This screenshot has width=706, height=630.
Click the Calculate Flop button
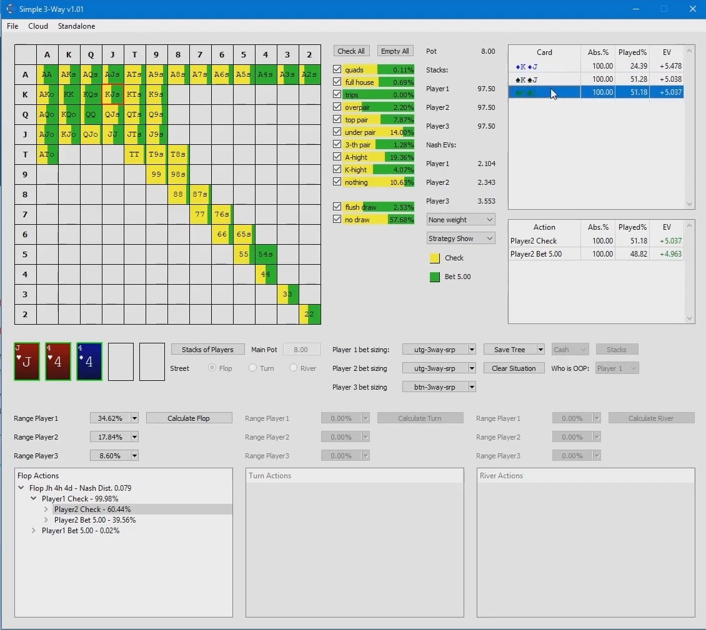point(189,418)
